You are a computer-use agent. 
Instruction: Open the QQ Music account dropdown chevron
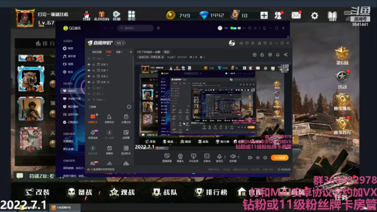tap(244, 28)
